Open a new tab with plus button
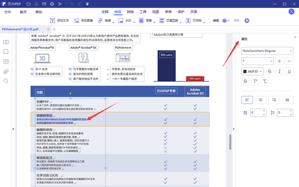 (x=54, y=29)
